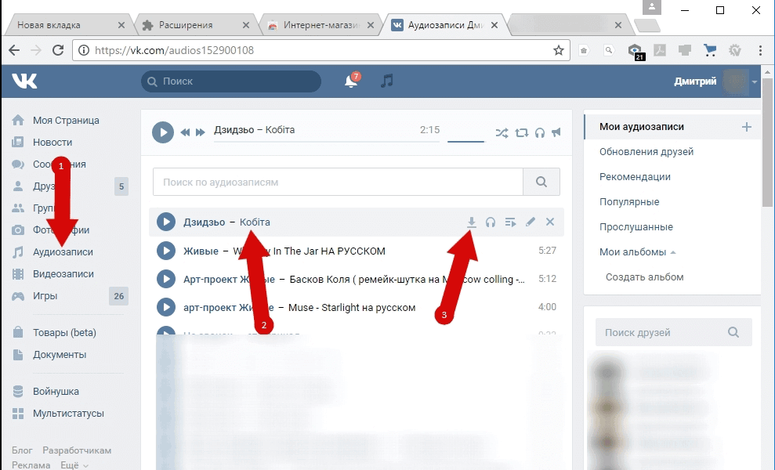Toggle shuffle in the audio player
The height and width of the screenshot is (470, 775).
(x=502, y=132)
